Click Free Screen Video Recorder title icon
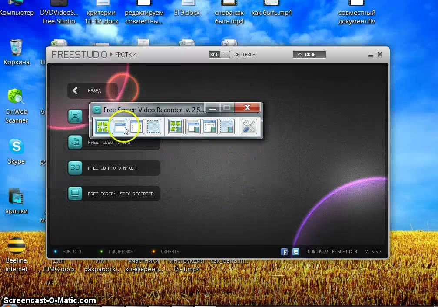 click(x=97, y=109)
